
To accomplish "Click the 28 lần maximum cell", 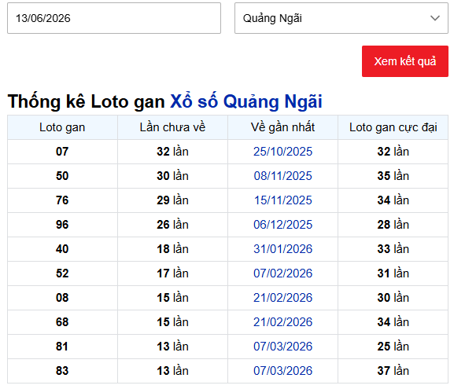I will [393, 225].
